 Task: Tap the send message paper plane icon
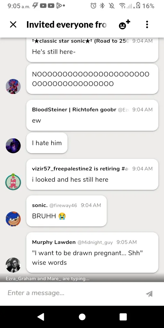(x=149, y=294)
